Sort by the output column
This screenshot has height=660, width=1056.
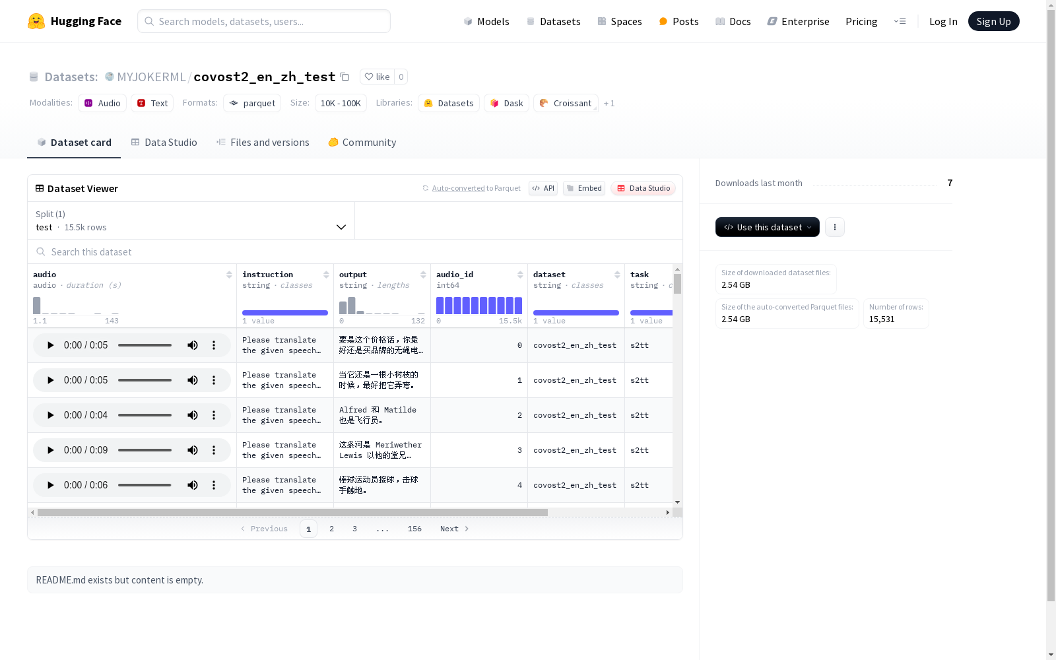point(423,275)
